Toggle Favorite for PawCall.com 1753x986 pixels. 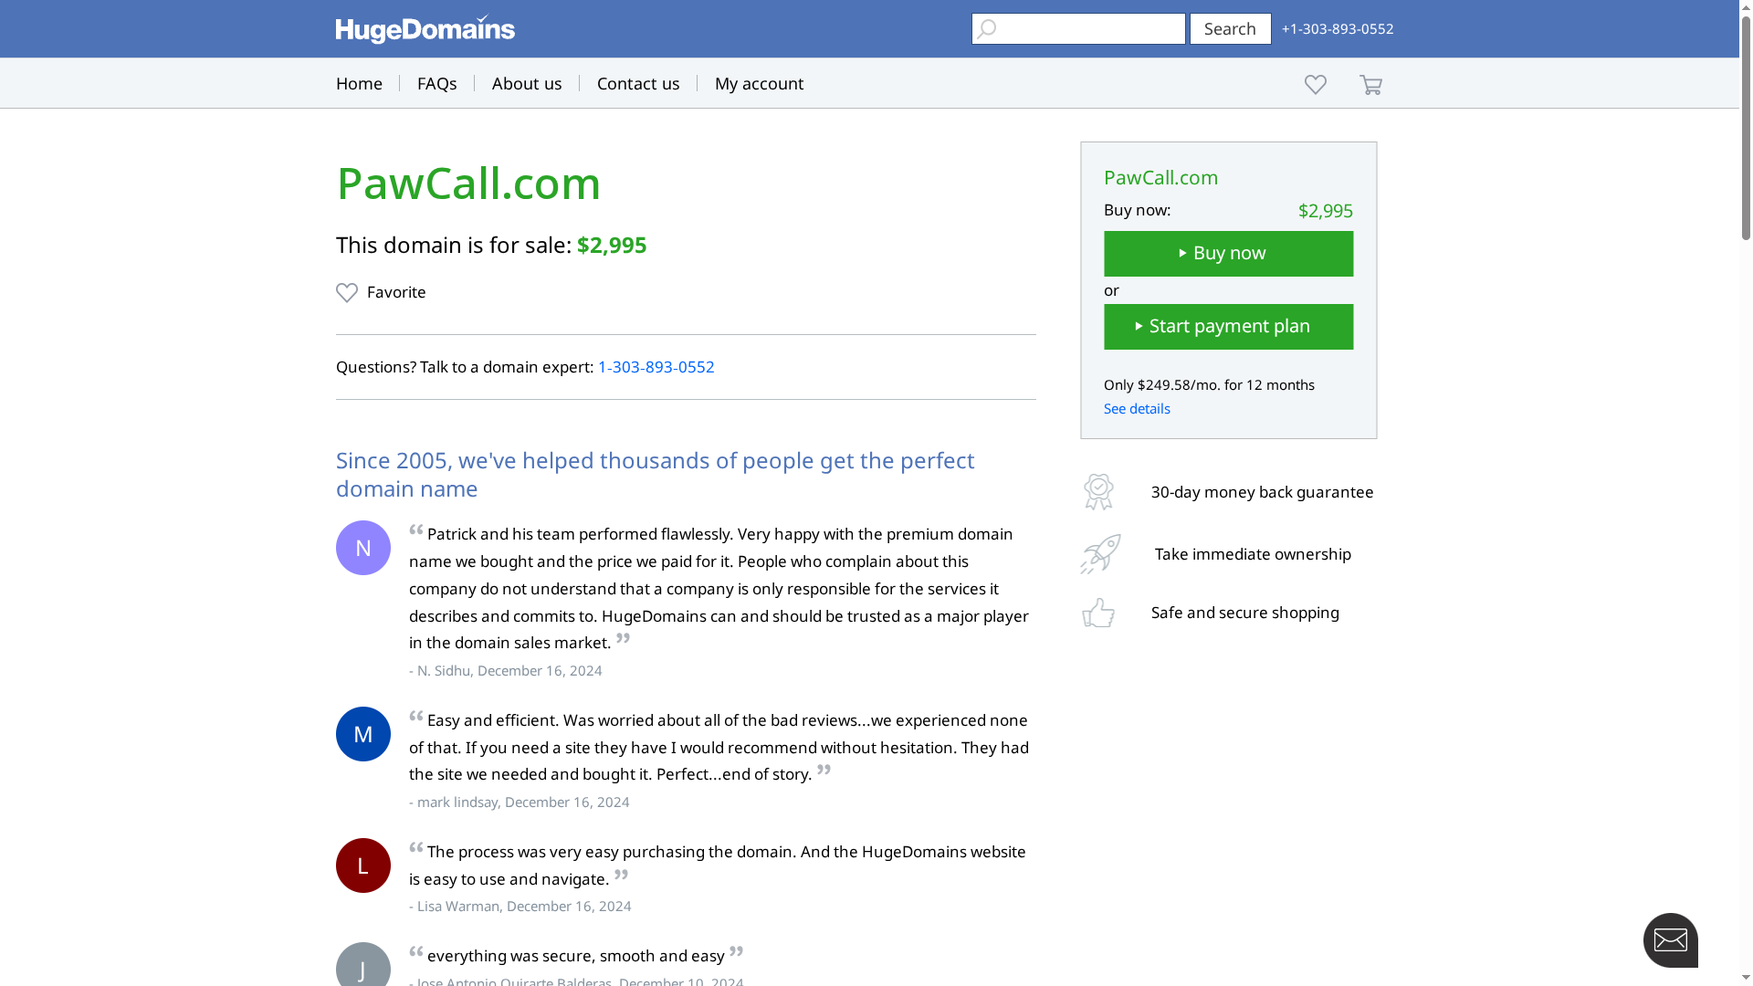[381, 292]
